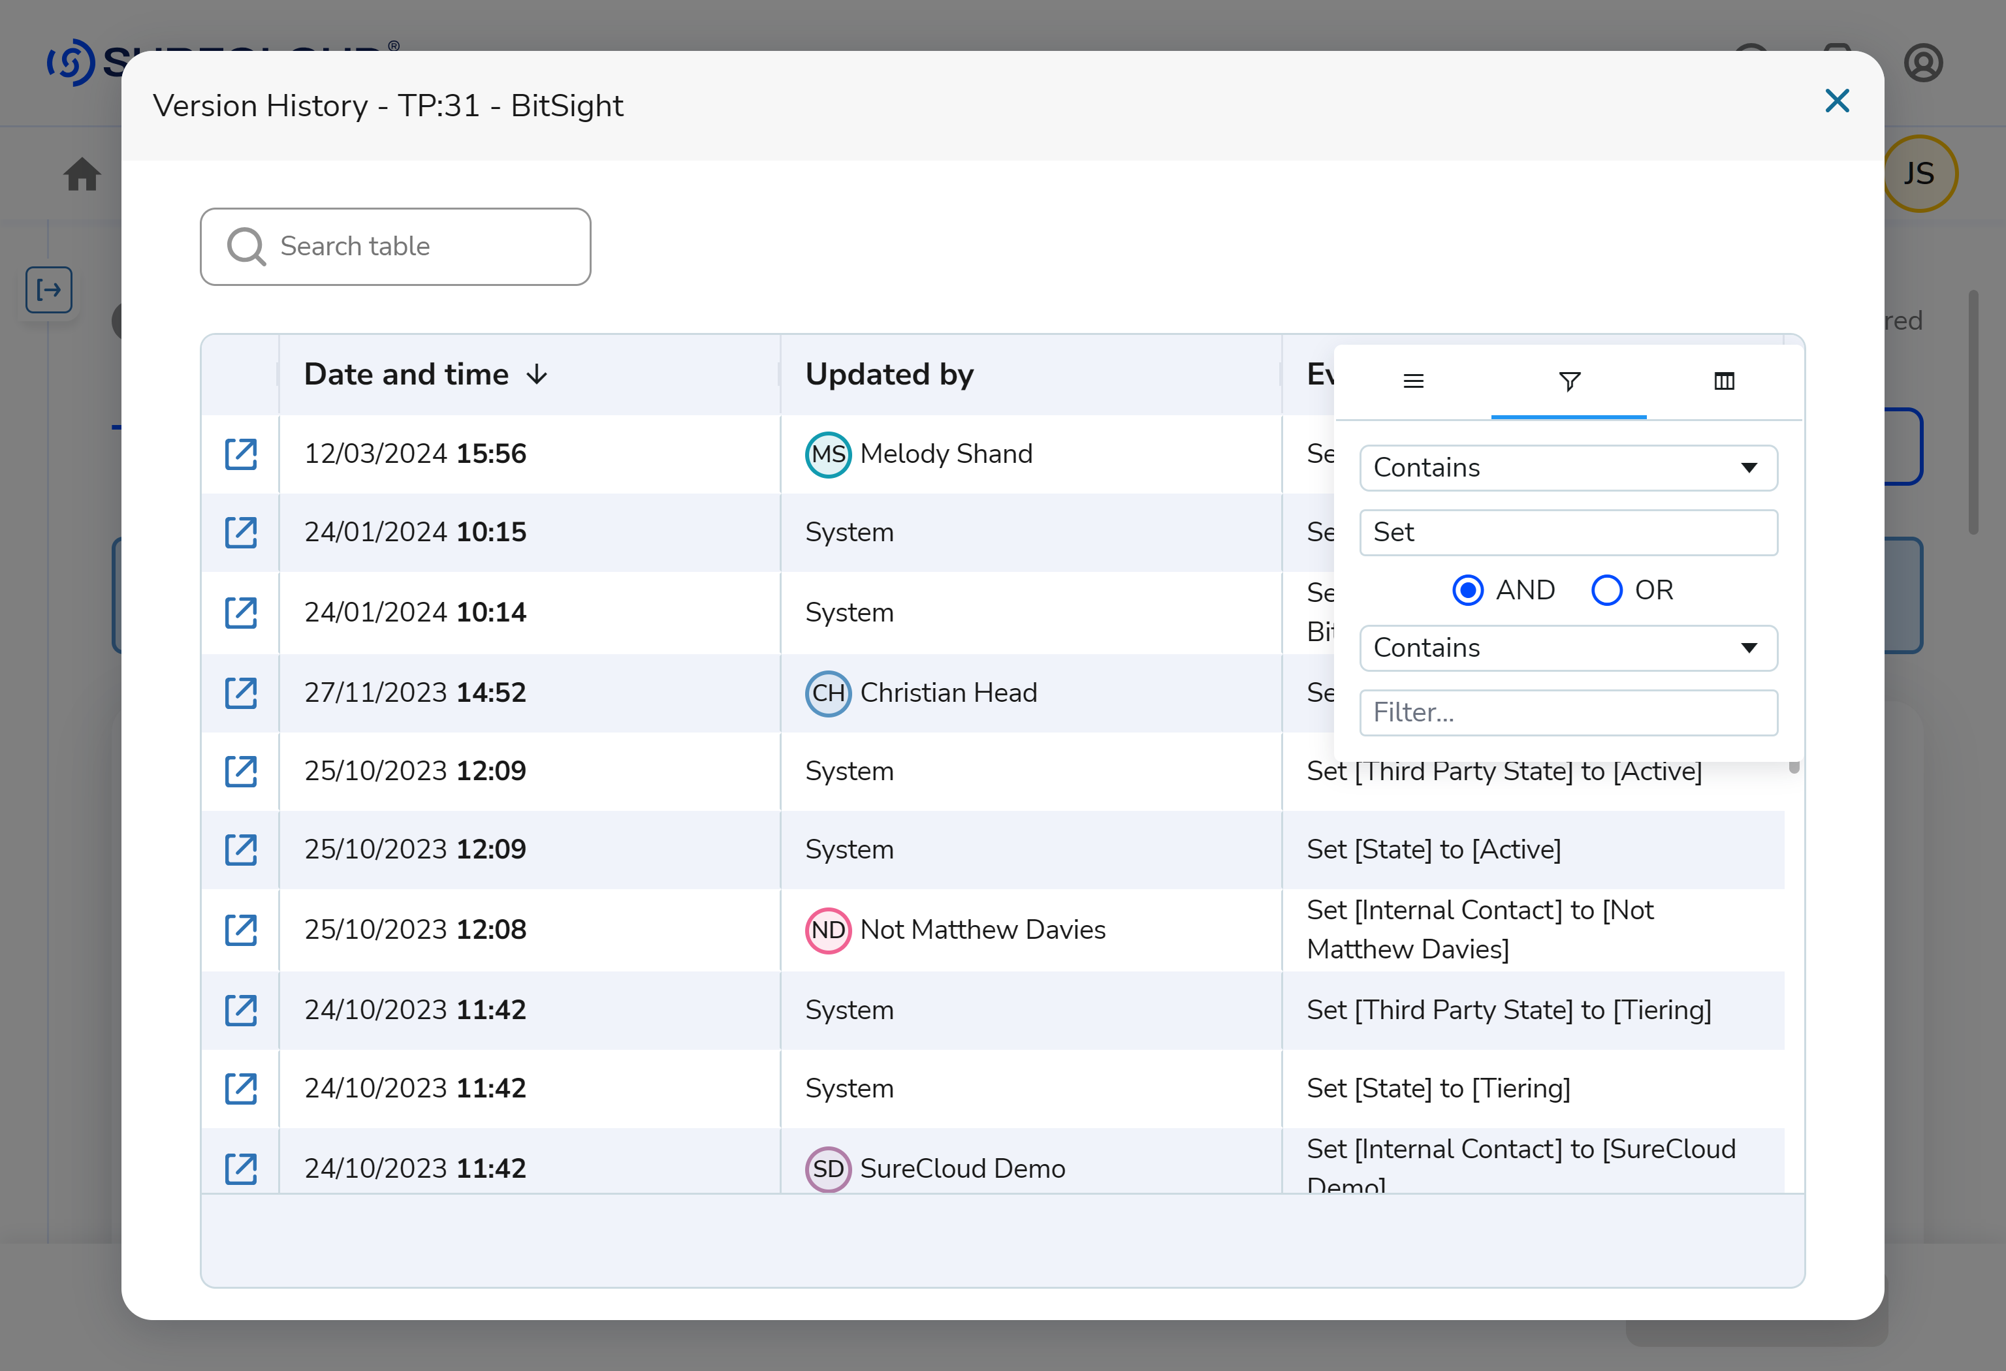Open the account profile icon top right
2006x1371 pixels.
[1923, 61]
